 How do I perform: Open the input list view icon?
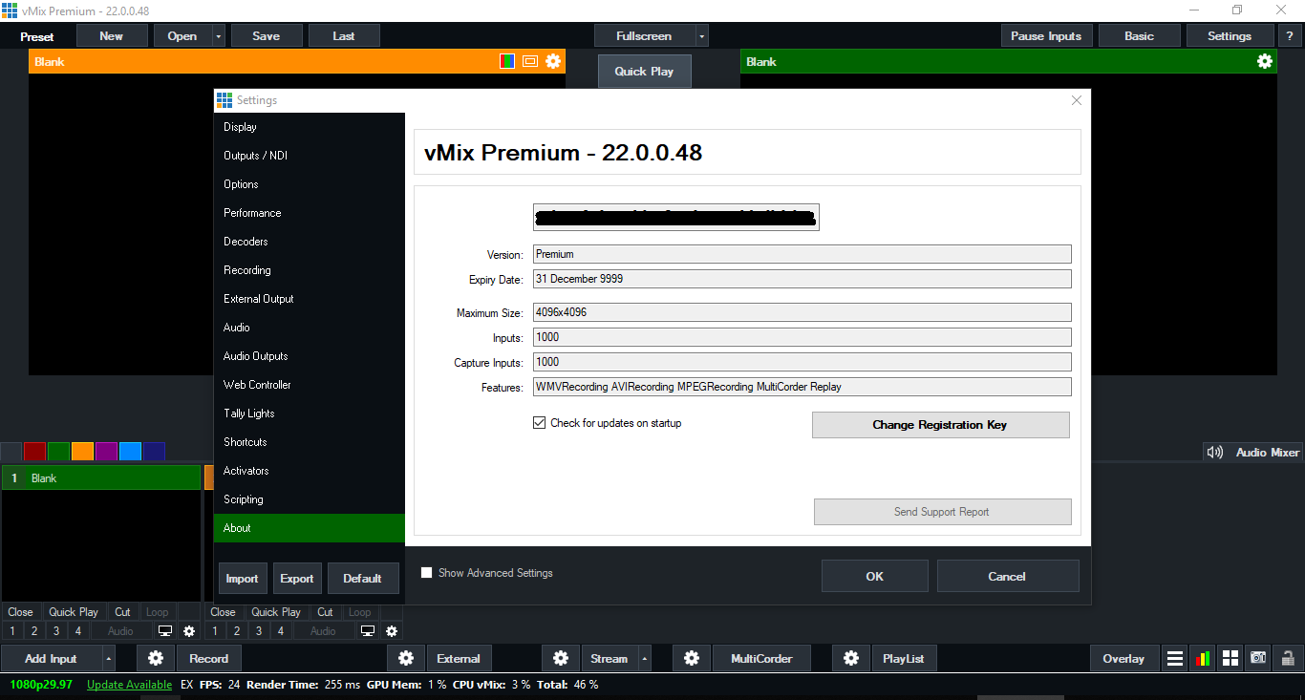[x=1175, y=658]
